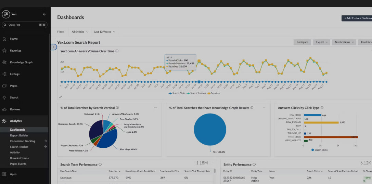Open Knowledge Graph section

pyautogui.click(x=21, y=62)
